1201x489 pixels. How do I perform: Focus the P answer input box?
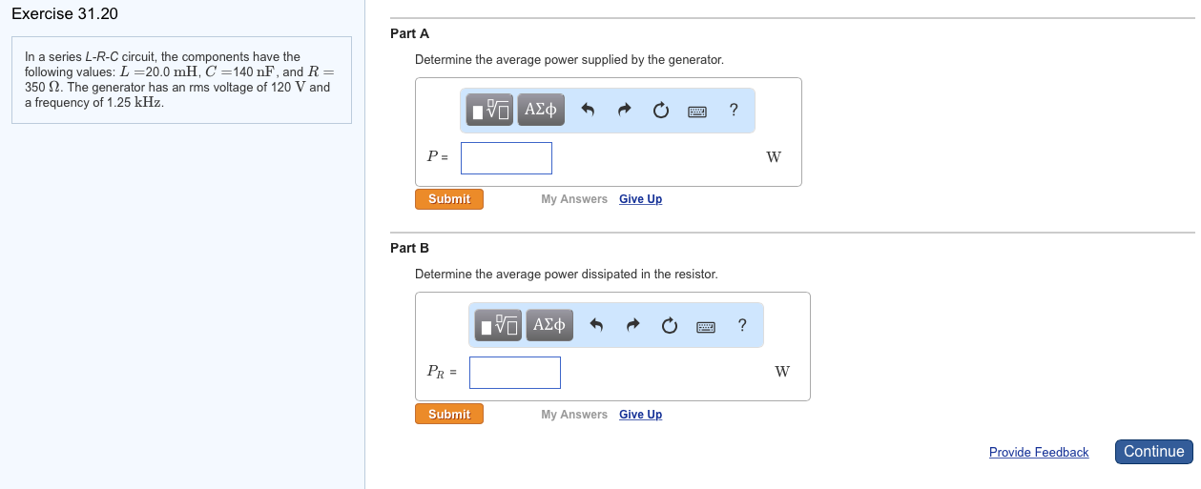(507, 158)
